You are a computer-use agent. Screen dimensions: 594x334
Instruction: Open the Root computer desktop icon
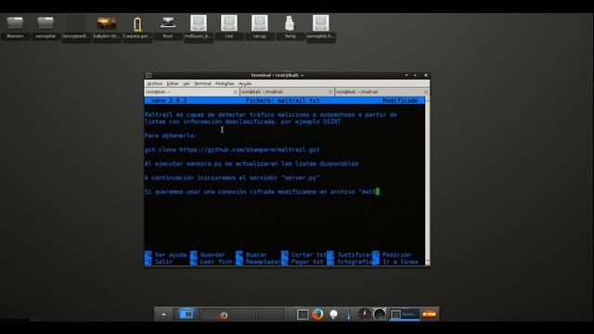168,27
